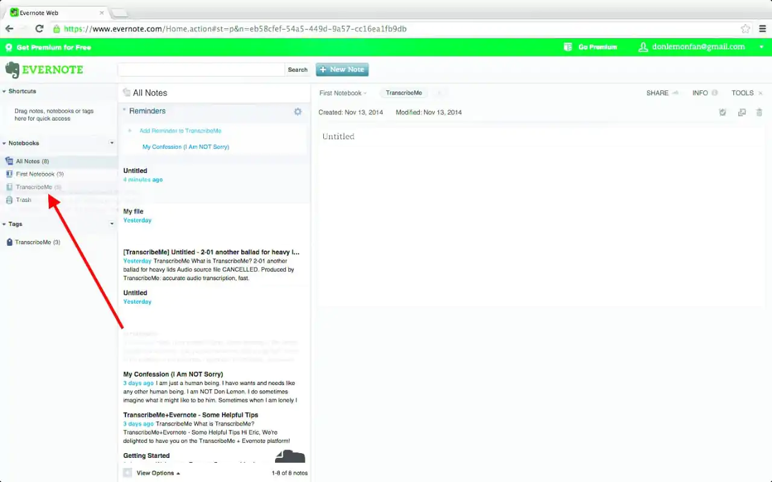Click the Get Premium lightbulb icon
The width and height of the screenshot is (772, 482).
pos(9,47)
